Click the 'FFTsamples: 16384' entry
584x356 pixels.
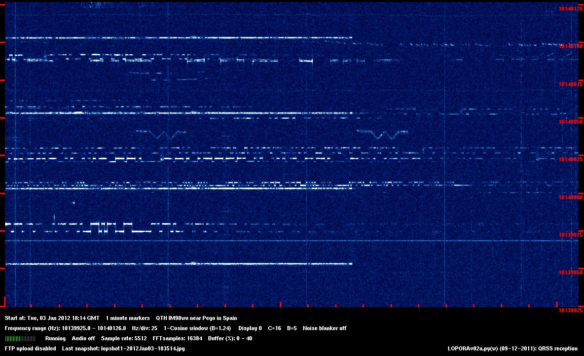(x=177, y=338)
